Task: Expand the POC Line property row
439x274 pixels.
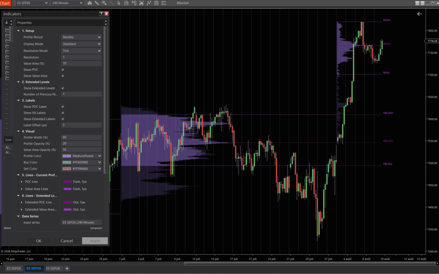Action: pos(22,182)
